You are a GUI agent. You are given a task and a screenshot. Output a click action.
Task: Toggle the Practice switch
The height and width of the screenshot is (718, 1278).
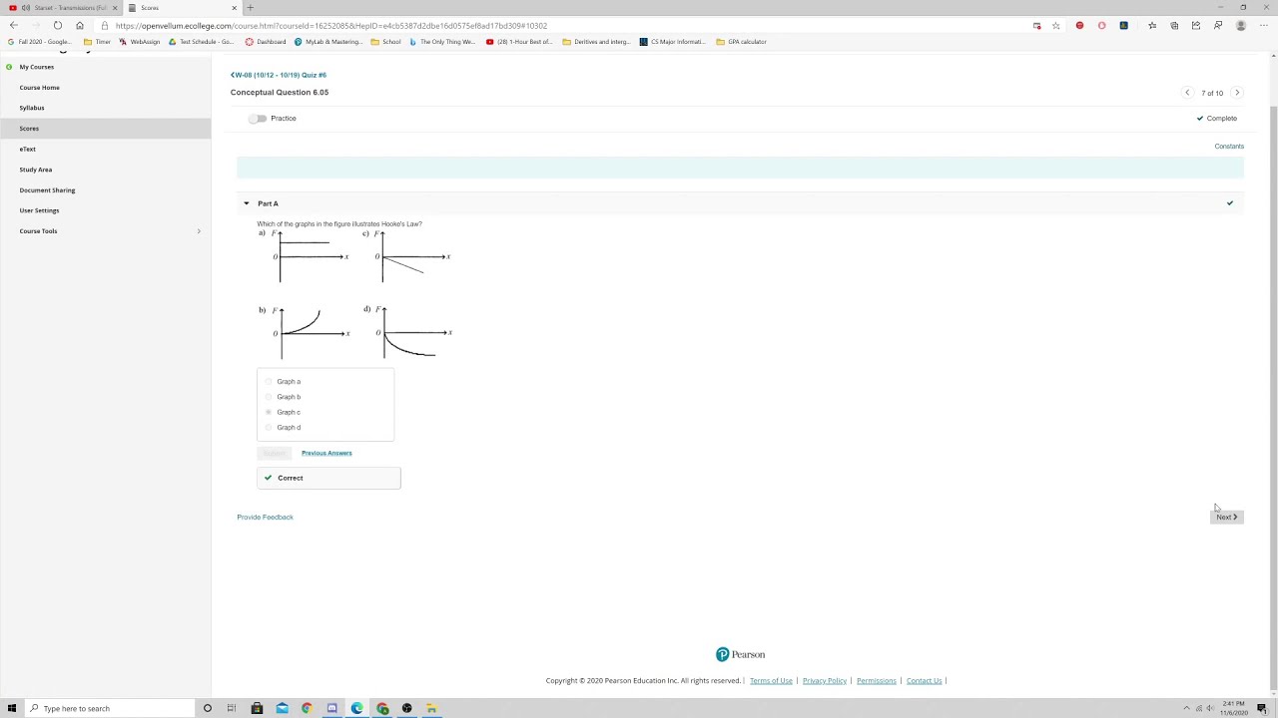click(x=259, y=119)
